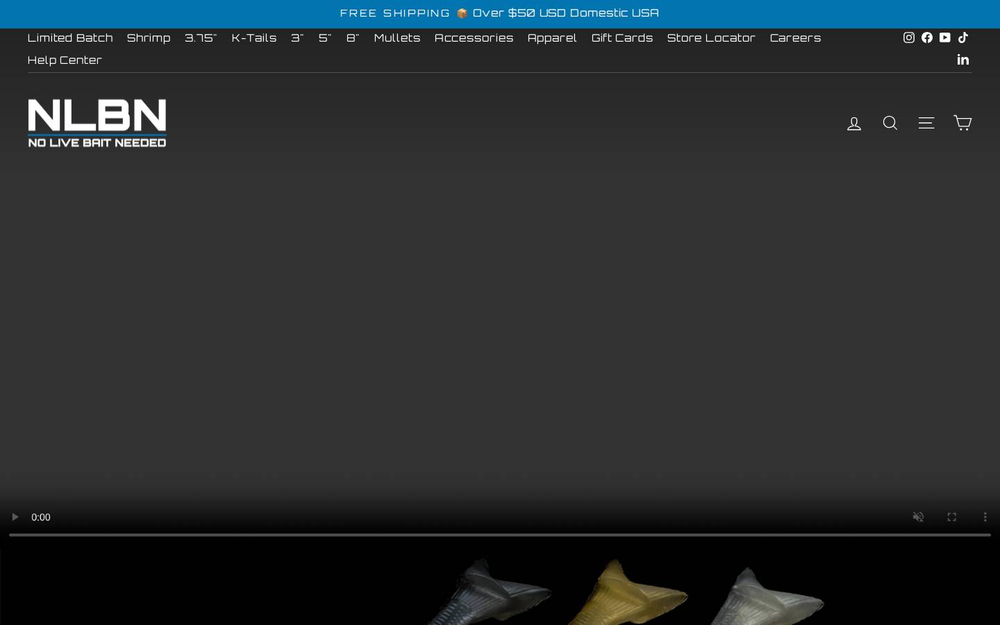Go to Apparel page
Screen dimensions: 1000x625
552,37
